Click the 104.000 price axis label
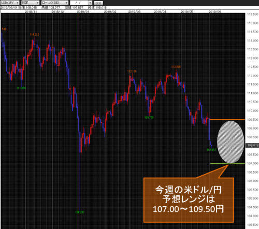 253,216
